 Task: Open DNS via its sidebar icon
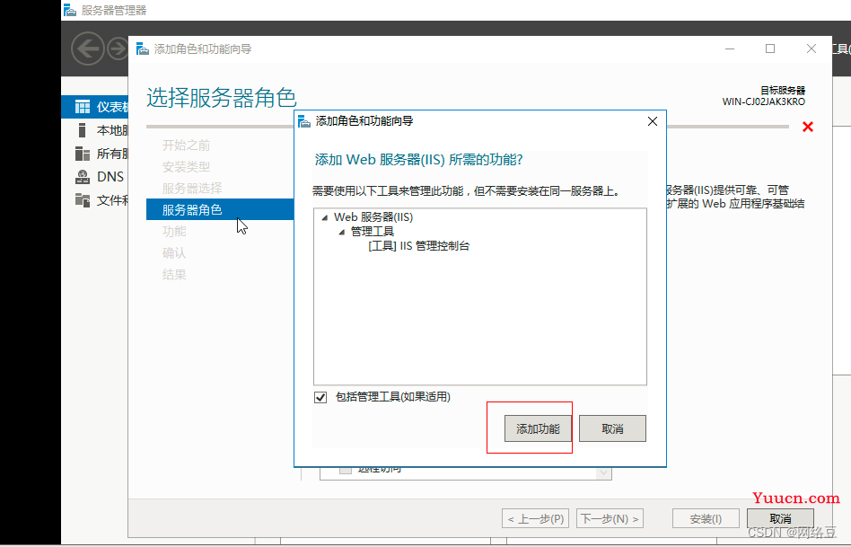click(83, 177)
